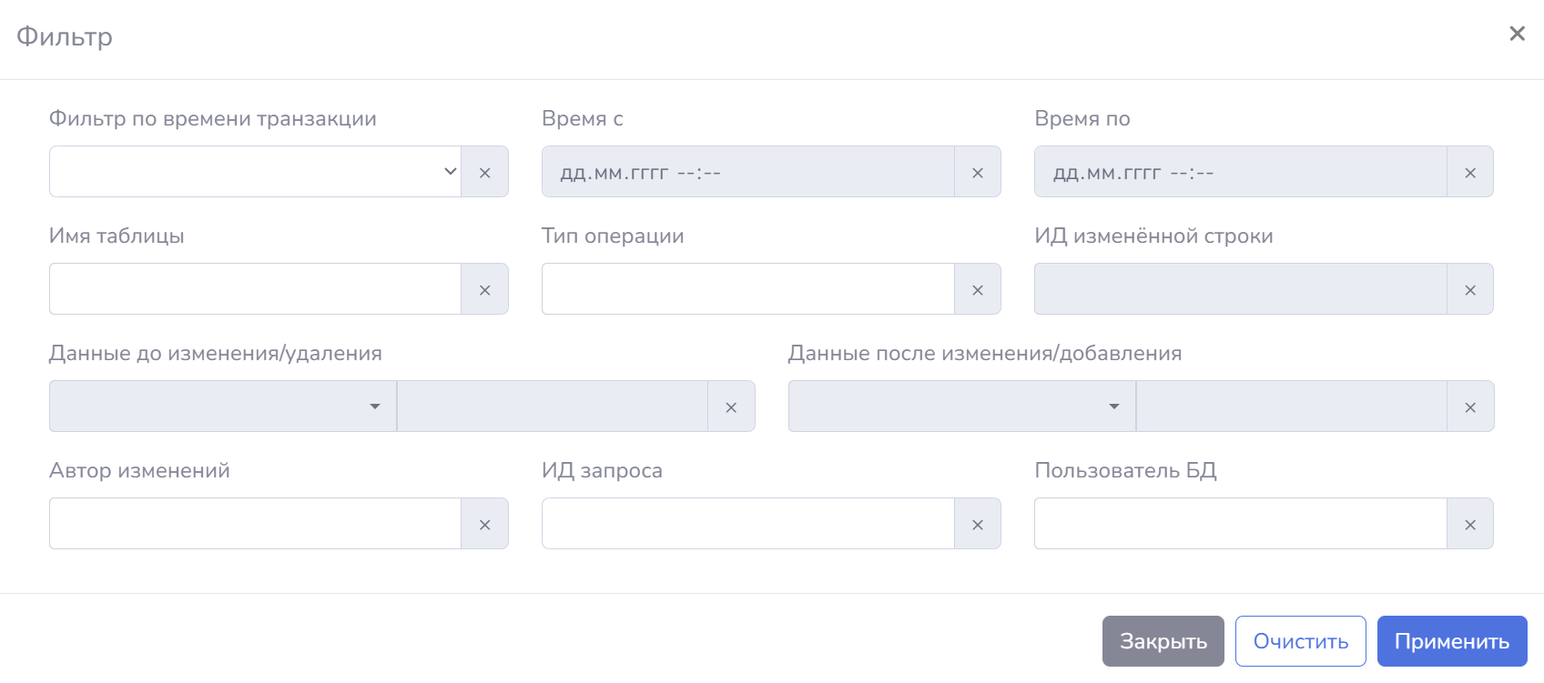Clear the 'Пользователь БД' field
Viewport: 1544px width, 683px height.
pos(1469,524)
